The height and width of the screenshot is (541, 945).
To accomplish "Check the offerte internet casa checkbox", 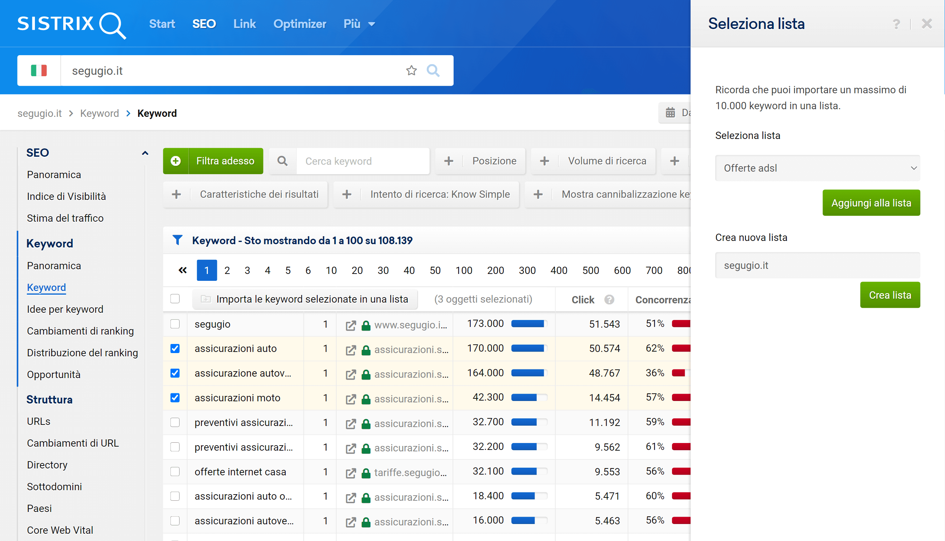I will (175, 472).
